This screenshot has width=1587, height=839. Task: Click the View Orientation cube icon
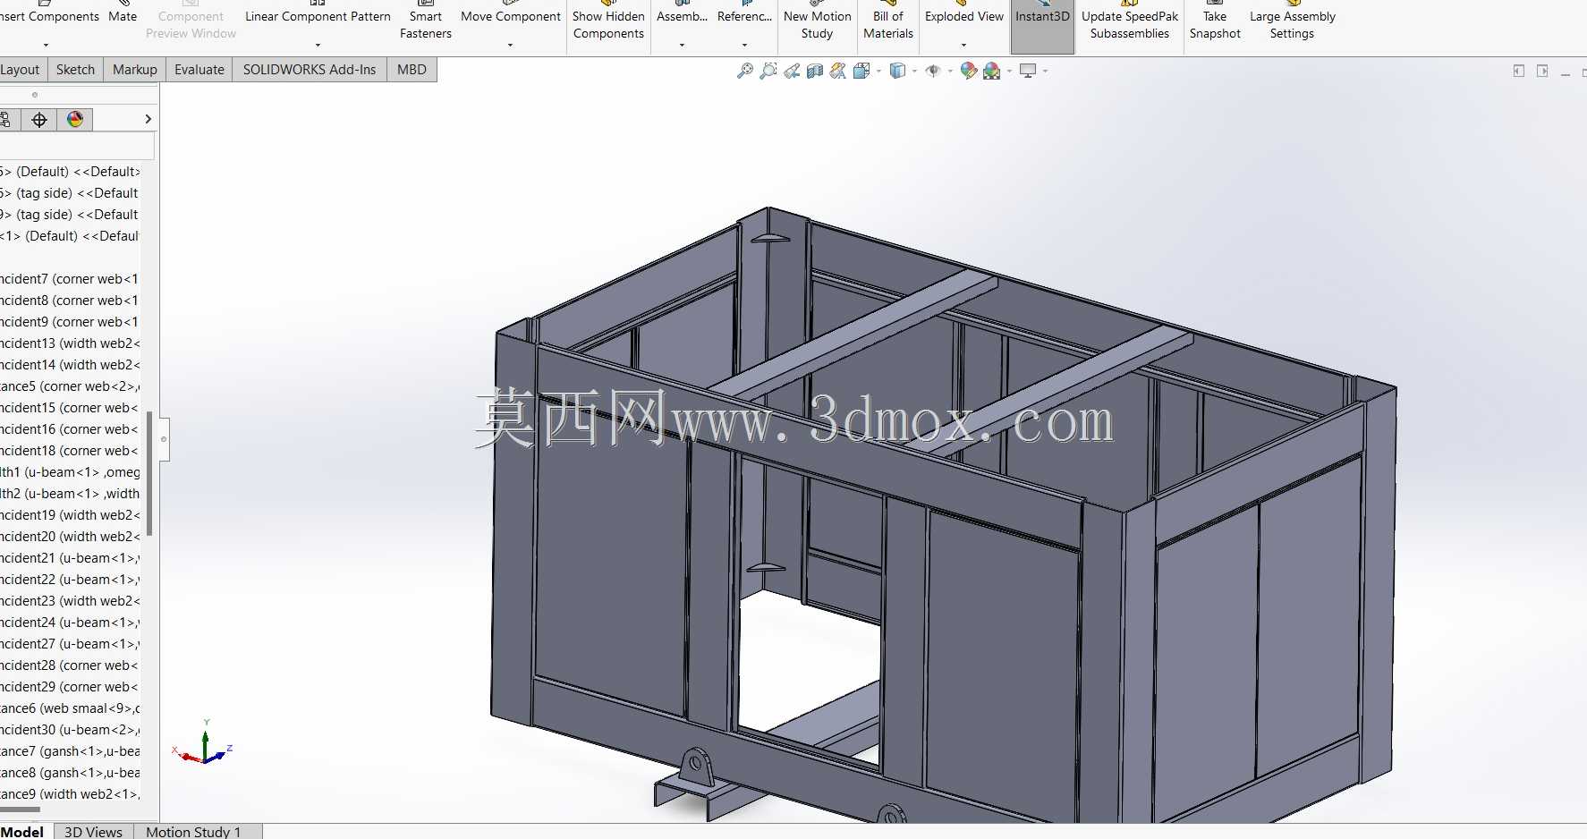coord(861,71)
